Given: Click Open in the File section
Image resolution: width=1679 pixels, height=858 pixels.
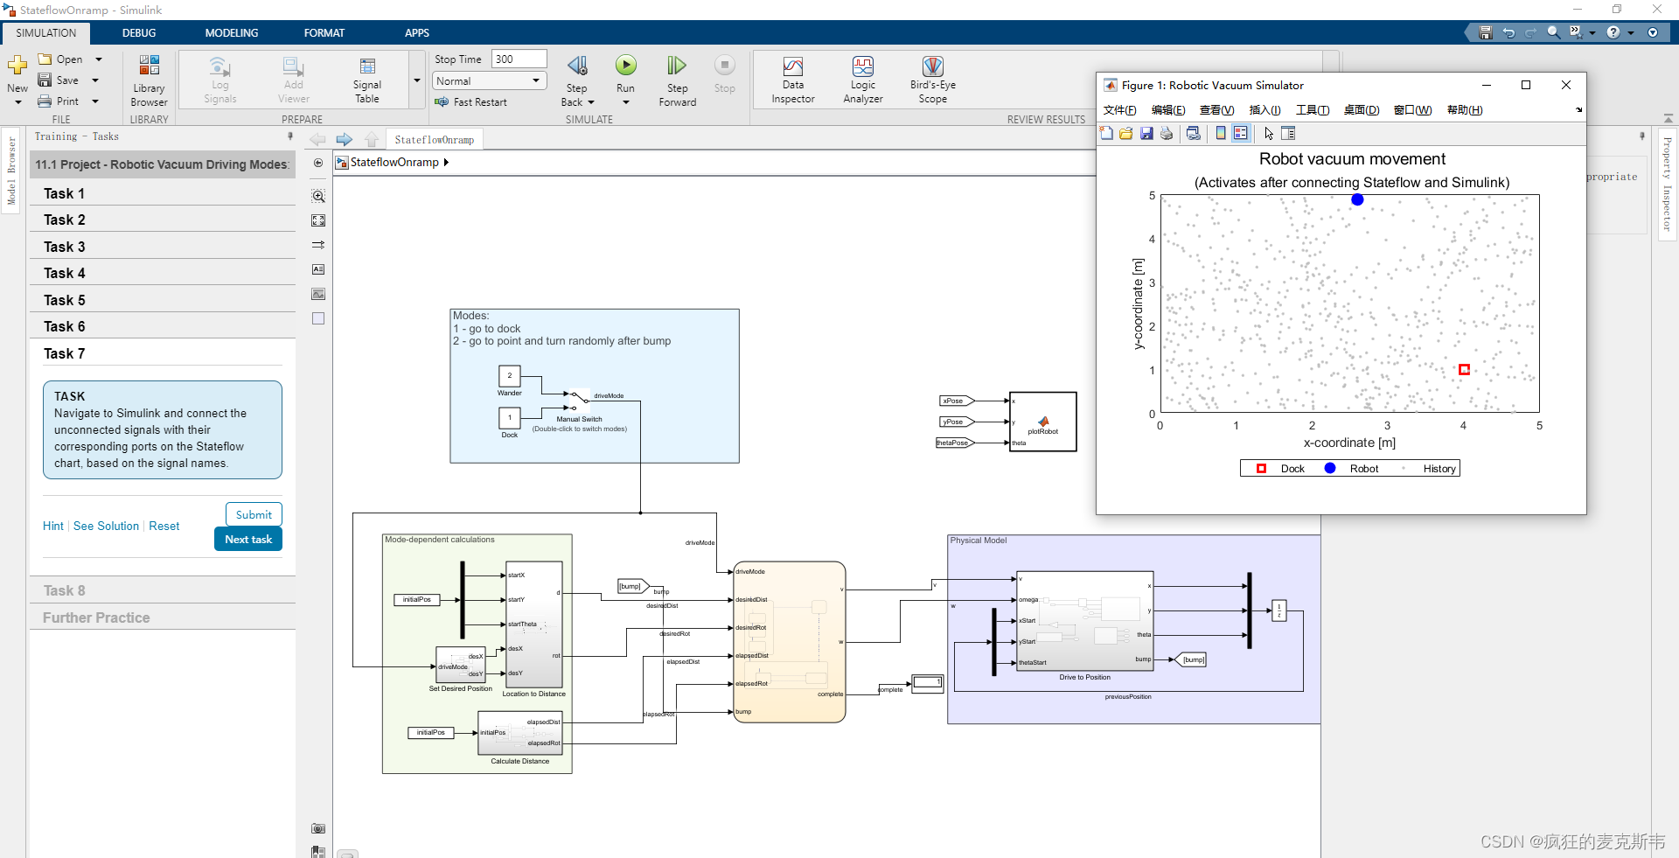Looking at the screenshot, I should tap(60, 59).
